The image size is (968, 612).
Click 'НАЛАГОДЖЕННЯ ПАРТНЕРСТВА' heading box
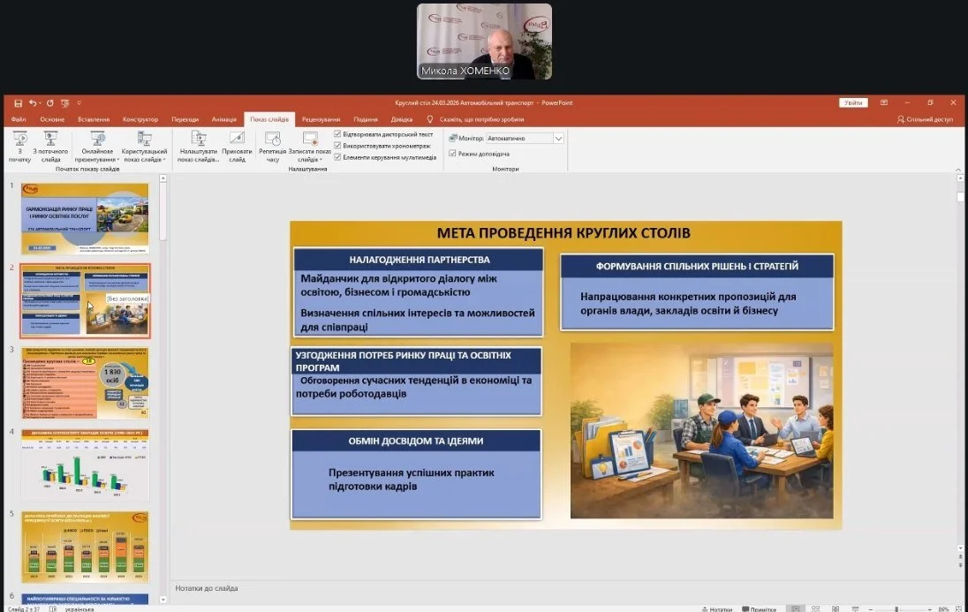419,260
